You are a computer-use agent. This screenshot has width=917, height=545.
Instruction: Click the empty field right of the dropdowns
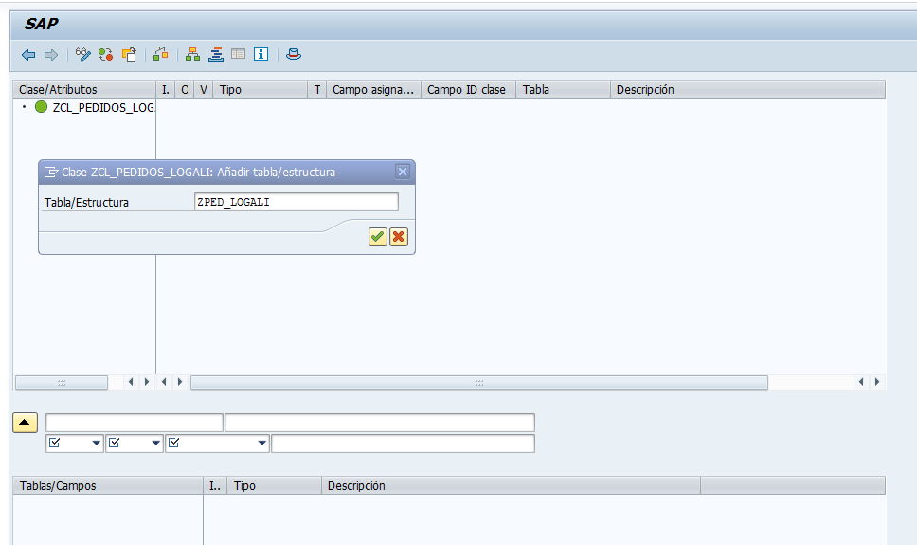[403, 444]
